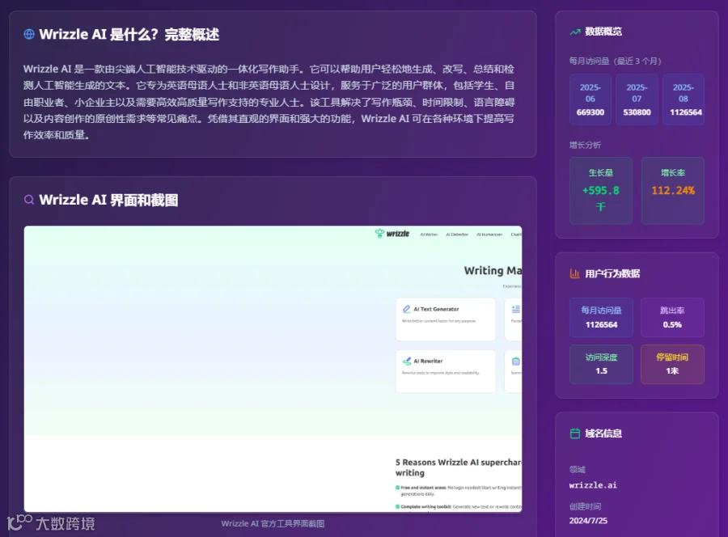The image size is (728, 537).
Task: Click the calendar icon next to 域名信息
Action: click(x=575, y=433)
